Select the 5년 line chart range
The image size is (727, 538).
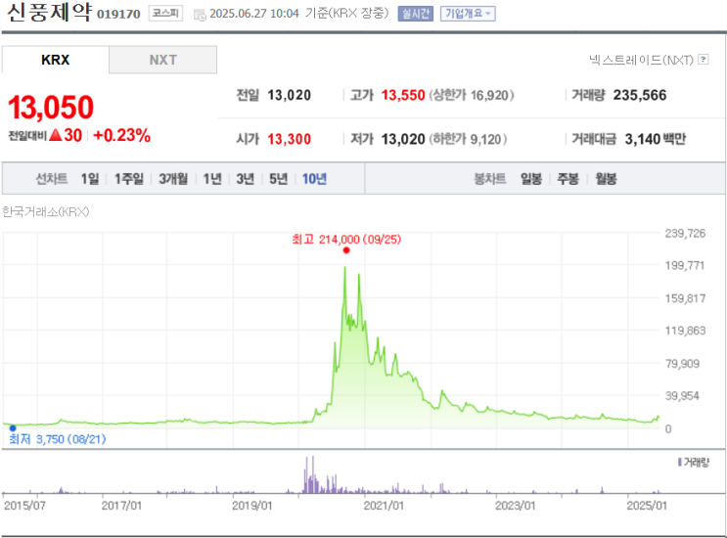(279, 178)
